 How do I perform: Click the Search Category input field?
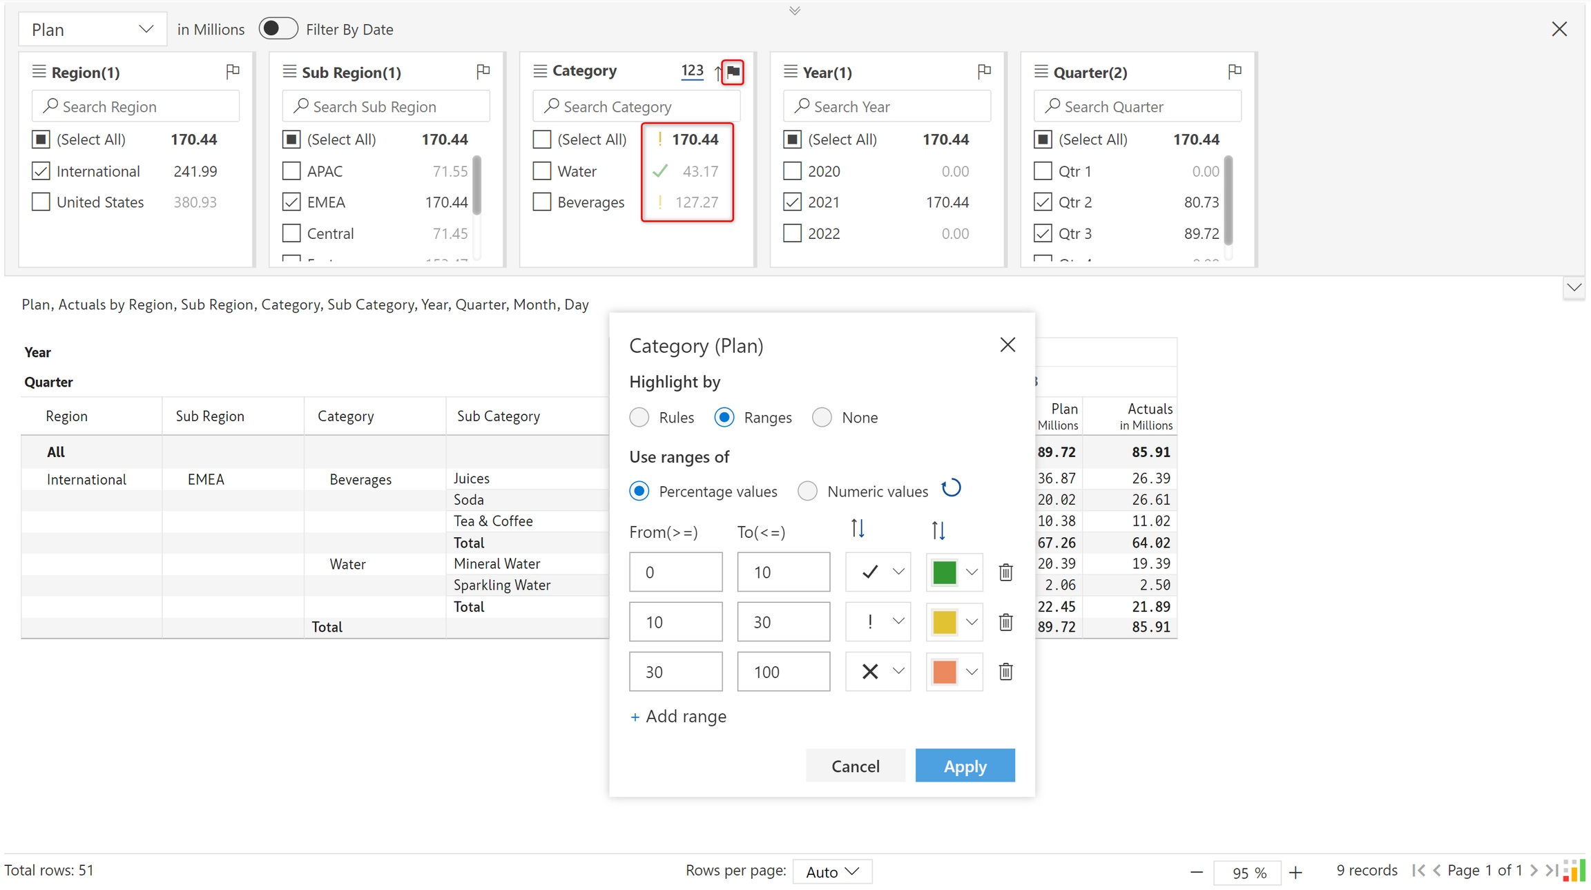pyautogui.click(x=636, y=107)
